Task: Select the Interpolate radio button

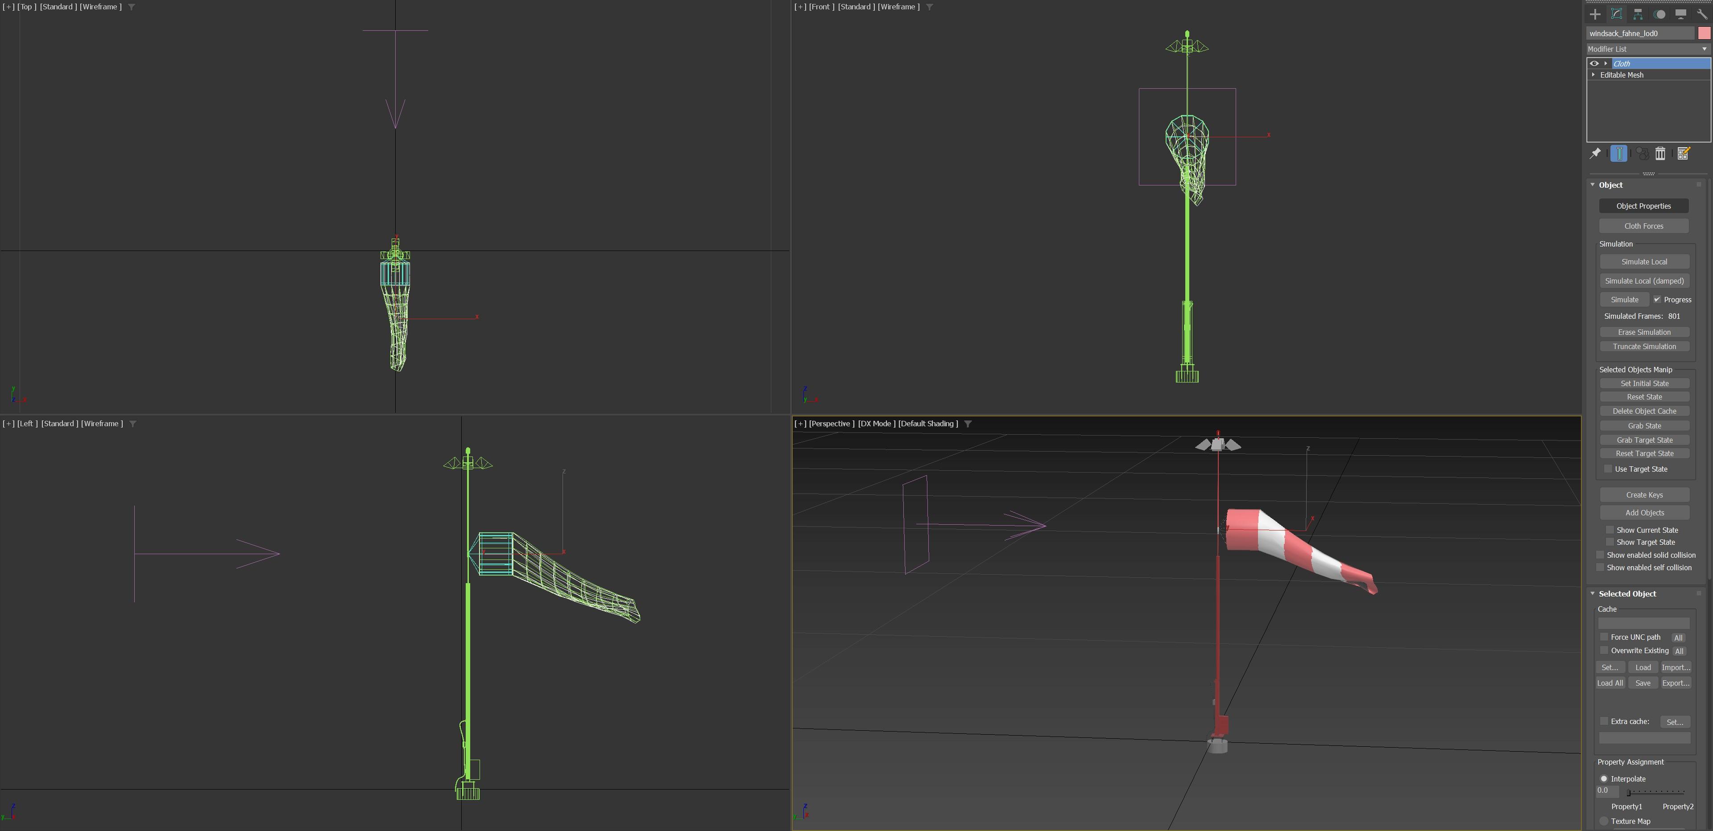Action: coord(1604,778)
